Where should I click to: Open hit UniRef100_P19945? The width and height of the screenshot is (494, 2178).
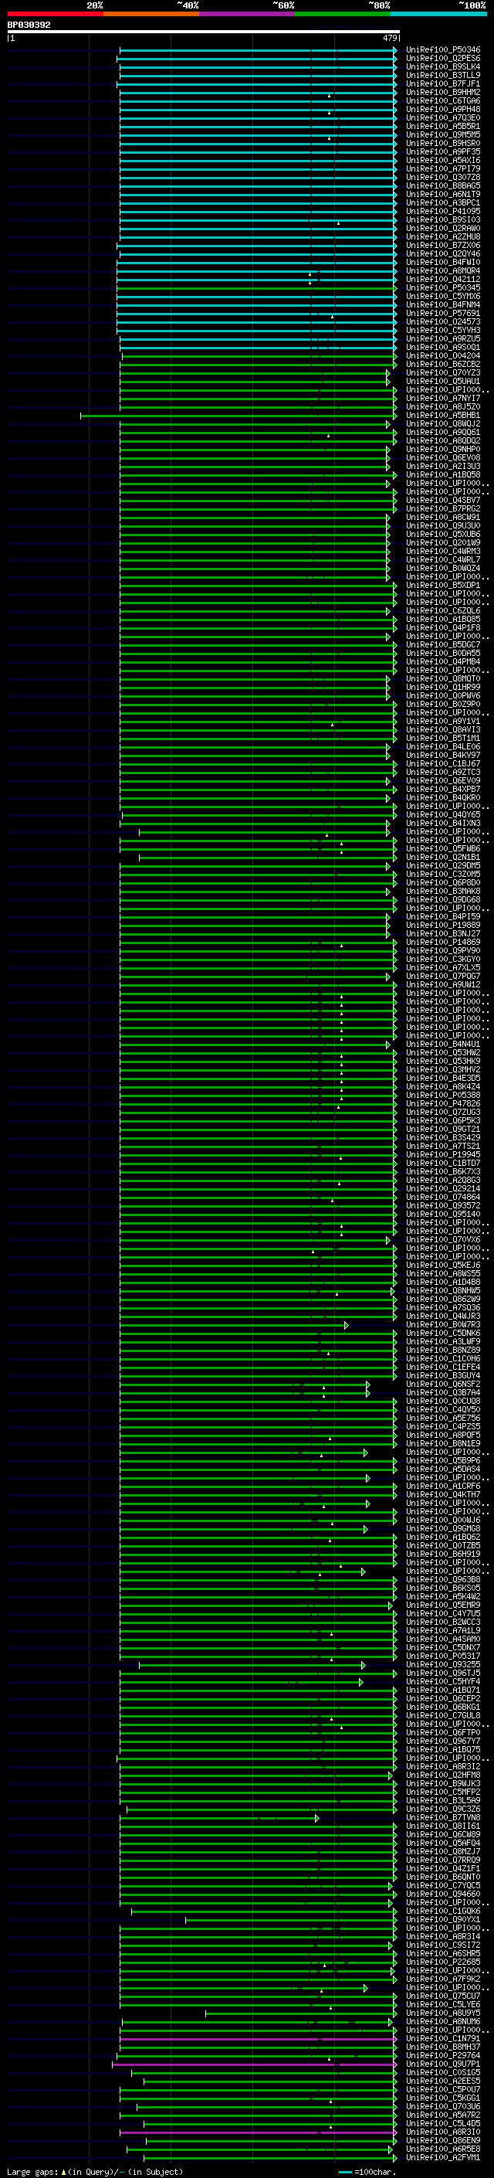pos(443,1155)
